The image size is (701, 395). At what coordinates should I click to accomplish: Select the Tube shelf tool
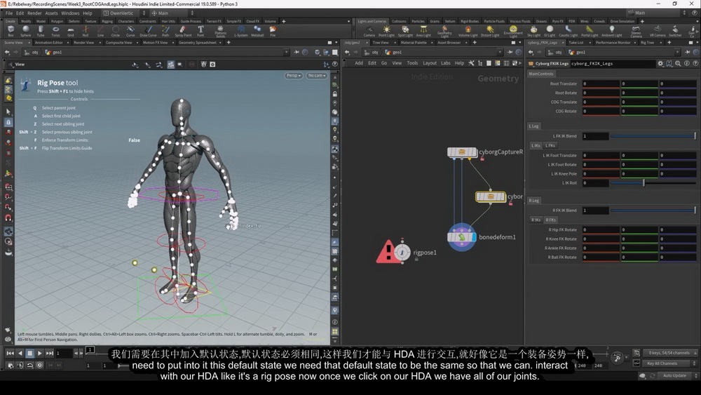pyautogui.click(x=41, y=31)
